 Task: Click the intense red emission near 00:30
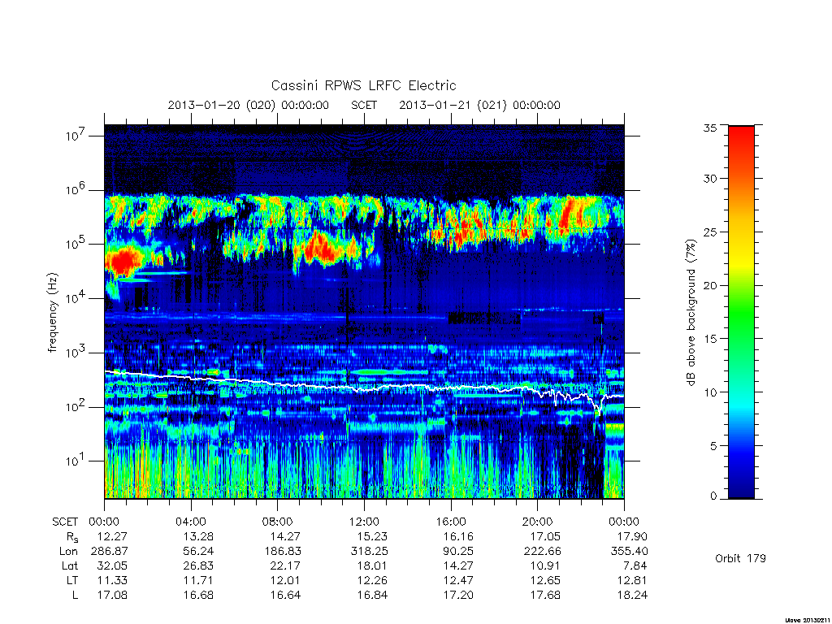tap(123, 261)
